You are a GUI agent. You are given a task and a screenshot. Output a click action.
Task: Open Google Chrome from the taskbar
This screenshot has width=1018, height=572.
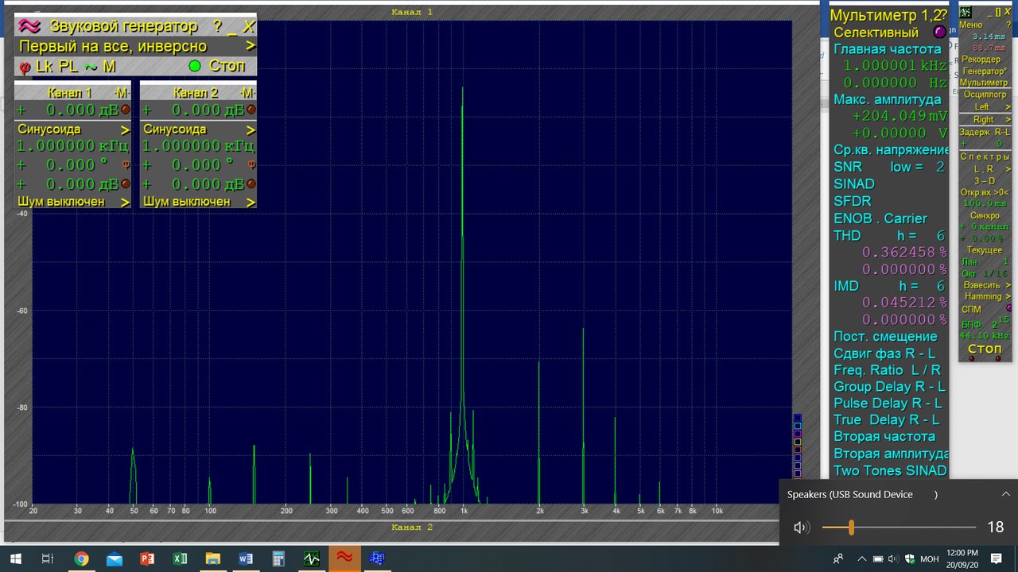tap(81, 558)
